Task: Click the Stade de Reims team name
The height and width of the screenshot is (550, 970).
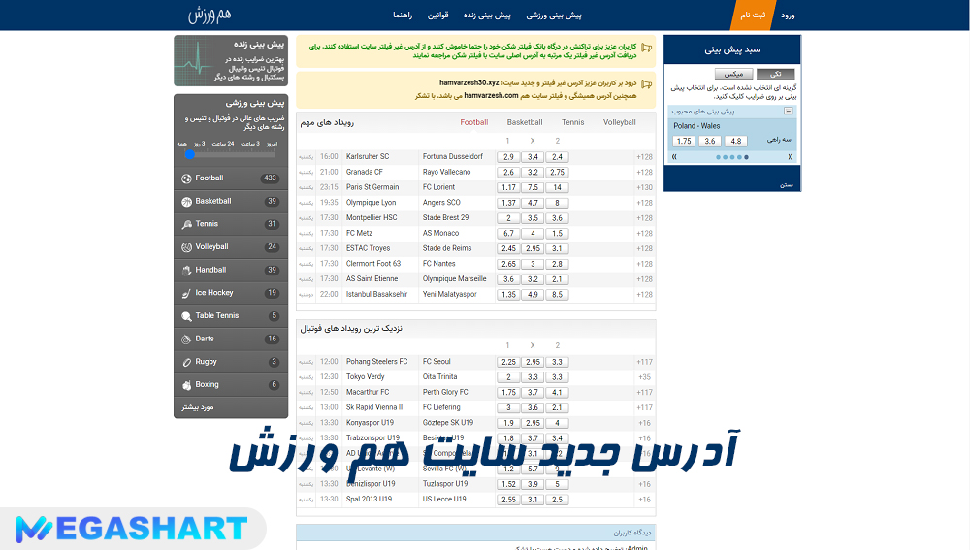Action: pos(447,248)
